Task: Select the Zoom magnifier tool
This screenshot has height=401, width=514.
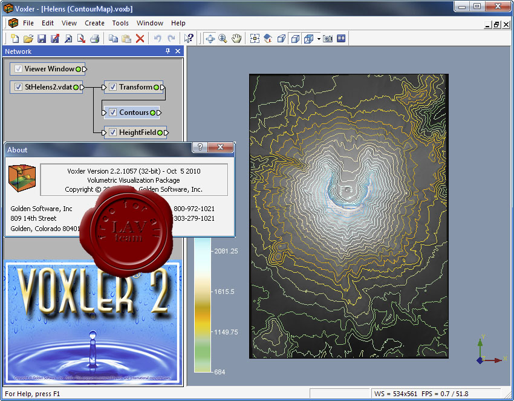Action: pos(223,39)
